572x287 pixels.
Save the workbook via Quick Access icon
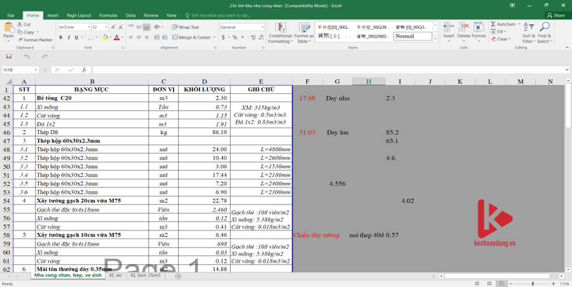tap(10, 57)
